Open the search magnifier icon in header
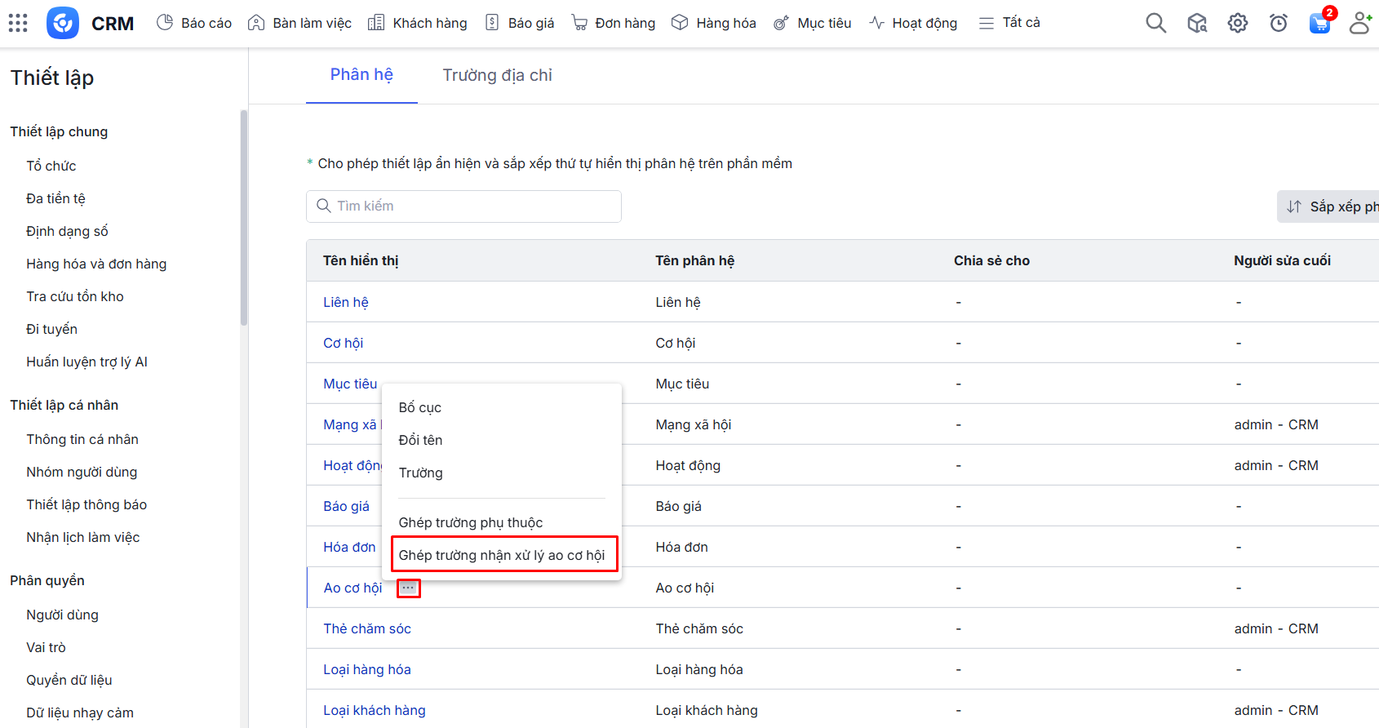The height and width of the screenshot is (728, 1379). point(1155,23)
